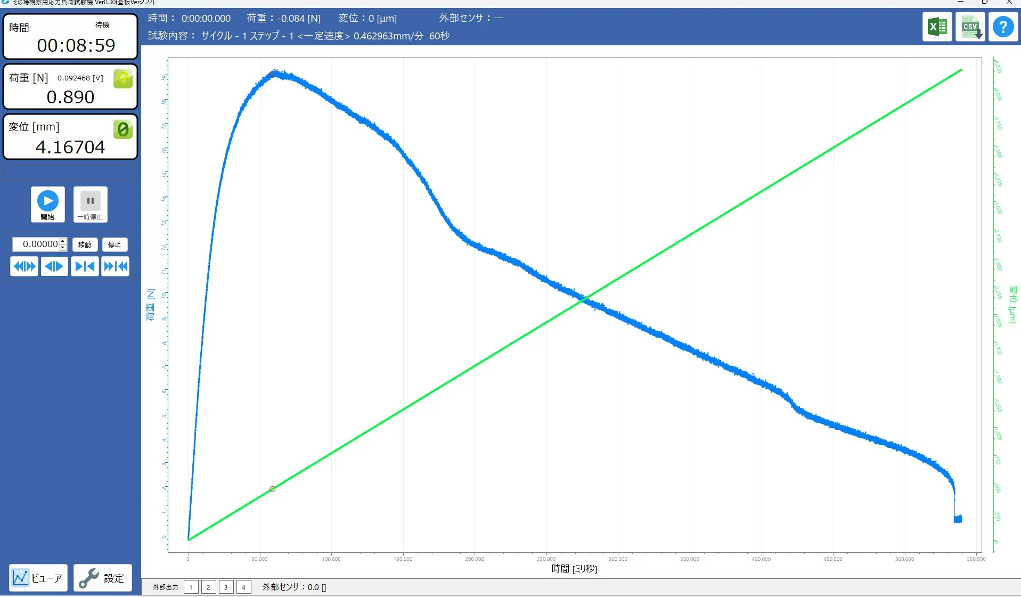Click the load value 0.890
This screenshot has width=1021, height=597.
pos(70,97)
